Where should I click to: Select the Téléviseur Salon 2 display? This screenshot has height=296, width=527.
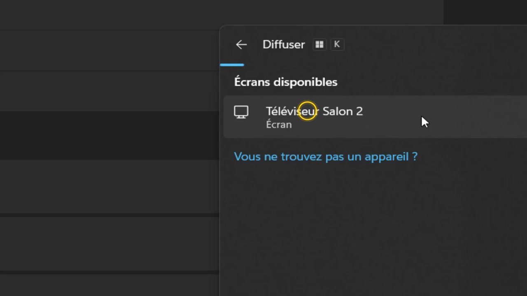tap(375, 117)
